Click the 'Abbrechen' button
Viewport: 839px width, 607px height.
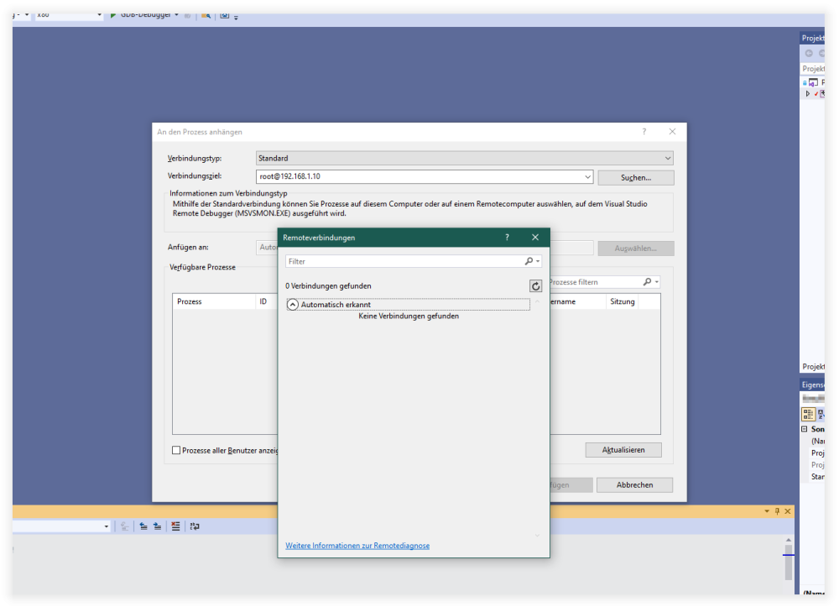634,485
